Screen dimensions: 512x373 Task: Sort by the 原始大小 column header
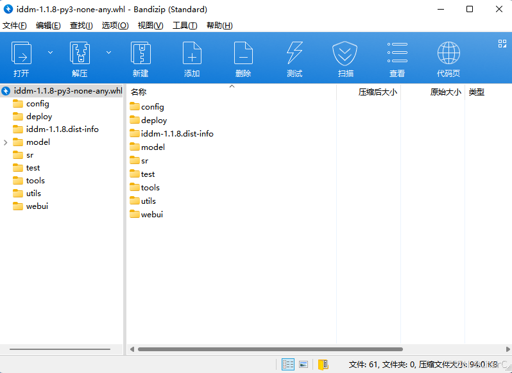[x=433, y=92]
